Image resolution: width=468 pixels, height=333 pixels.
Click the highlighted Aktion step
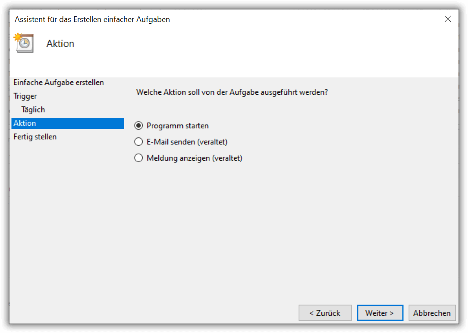[x=67, y=124]
